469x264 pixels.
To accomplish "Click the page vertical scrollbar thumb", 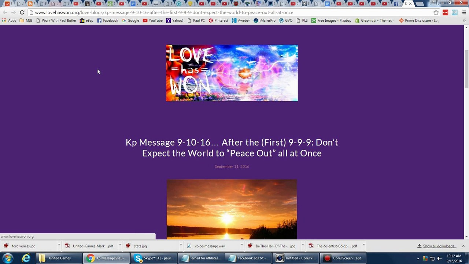I will [466, 69].
